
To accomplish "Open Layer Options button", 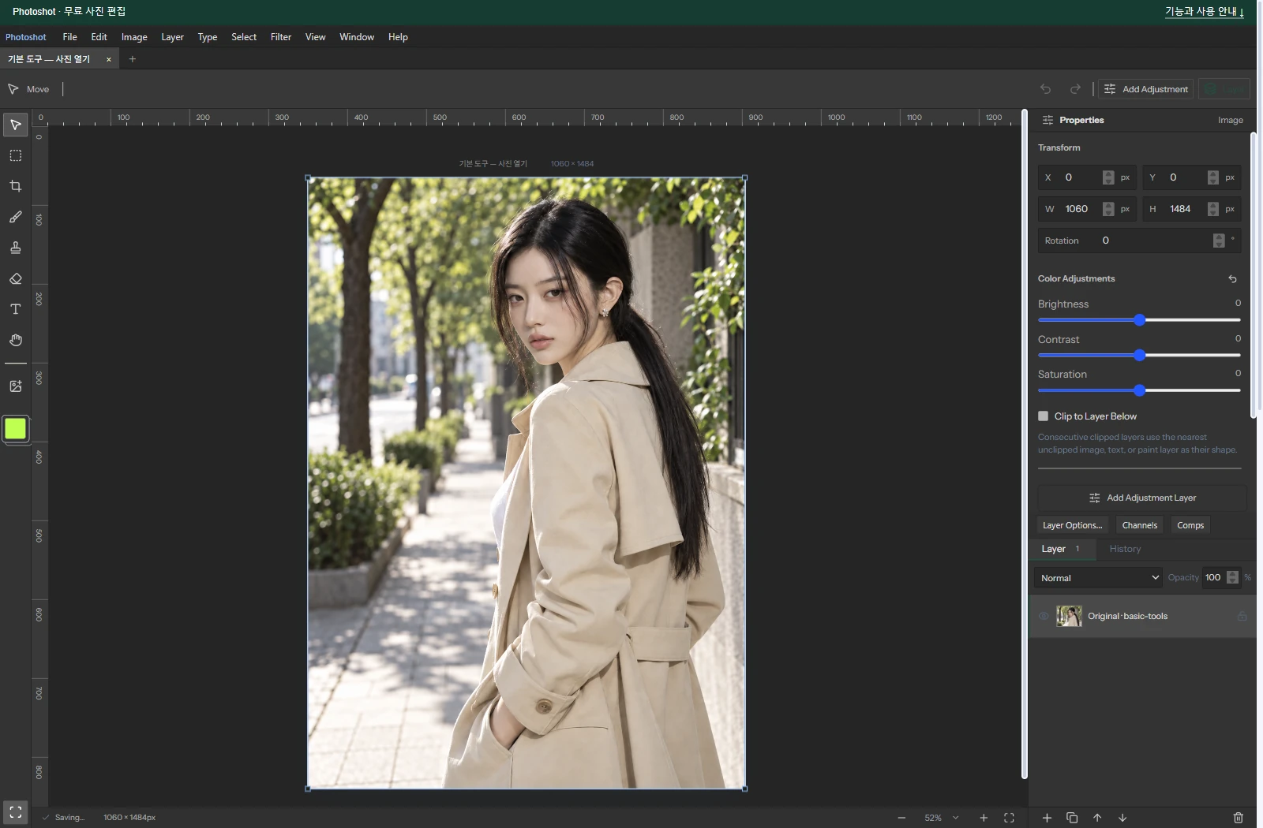I will [x=1072, y=525].
